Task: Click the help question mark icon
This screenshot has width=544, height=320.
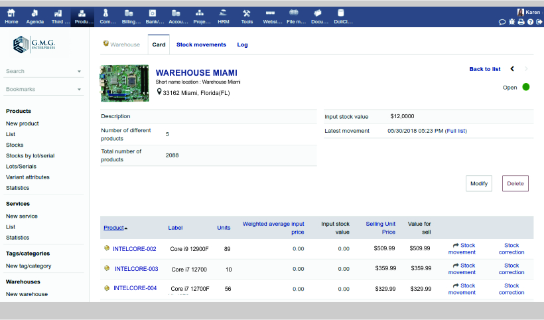Action: [x=530, y=22]
